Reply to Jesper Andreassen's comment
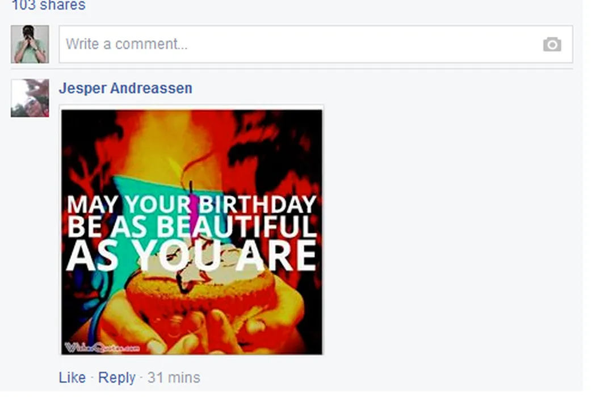The width and height of the screenshot is (596, 397). [x=117, y=378]
